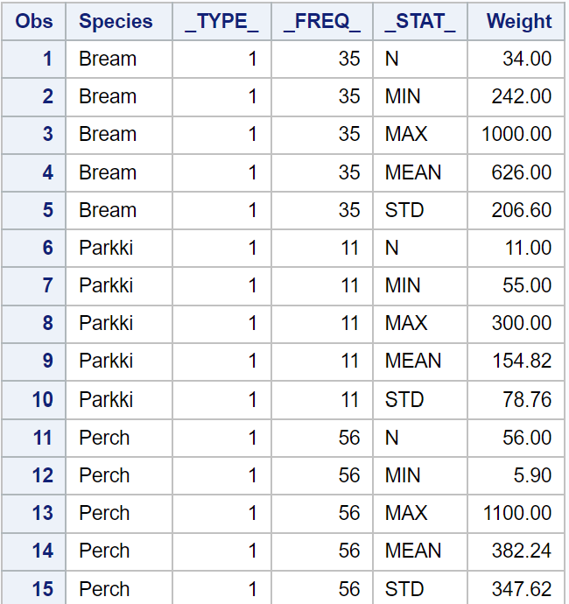Click Bream species cell in row 1

click(x=119, y=59)
